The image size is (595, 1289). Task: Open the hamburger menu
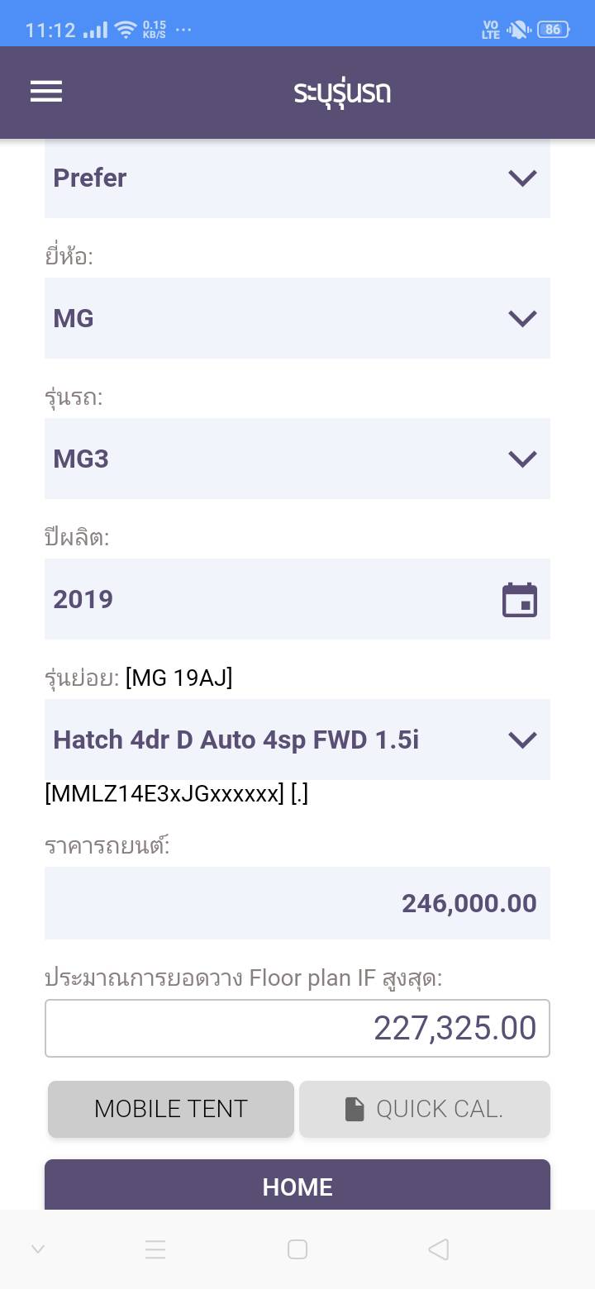coord(46,91)
